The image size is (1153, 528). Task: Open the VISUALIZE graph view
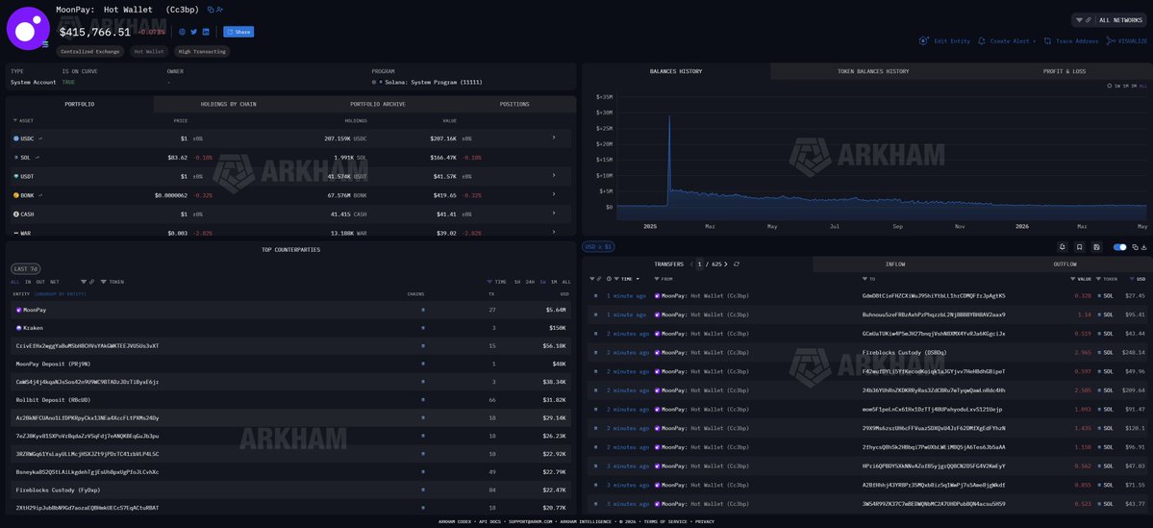tap(1127, 41)
